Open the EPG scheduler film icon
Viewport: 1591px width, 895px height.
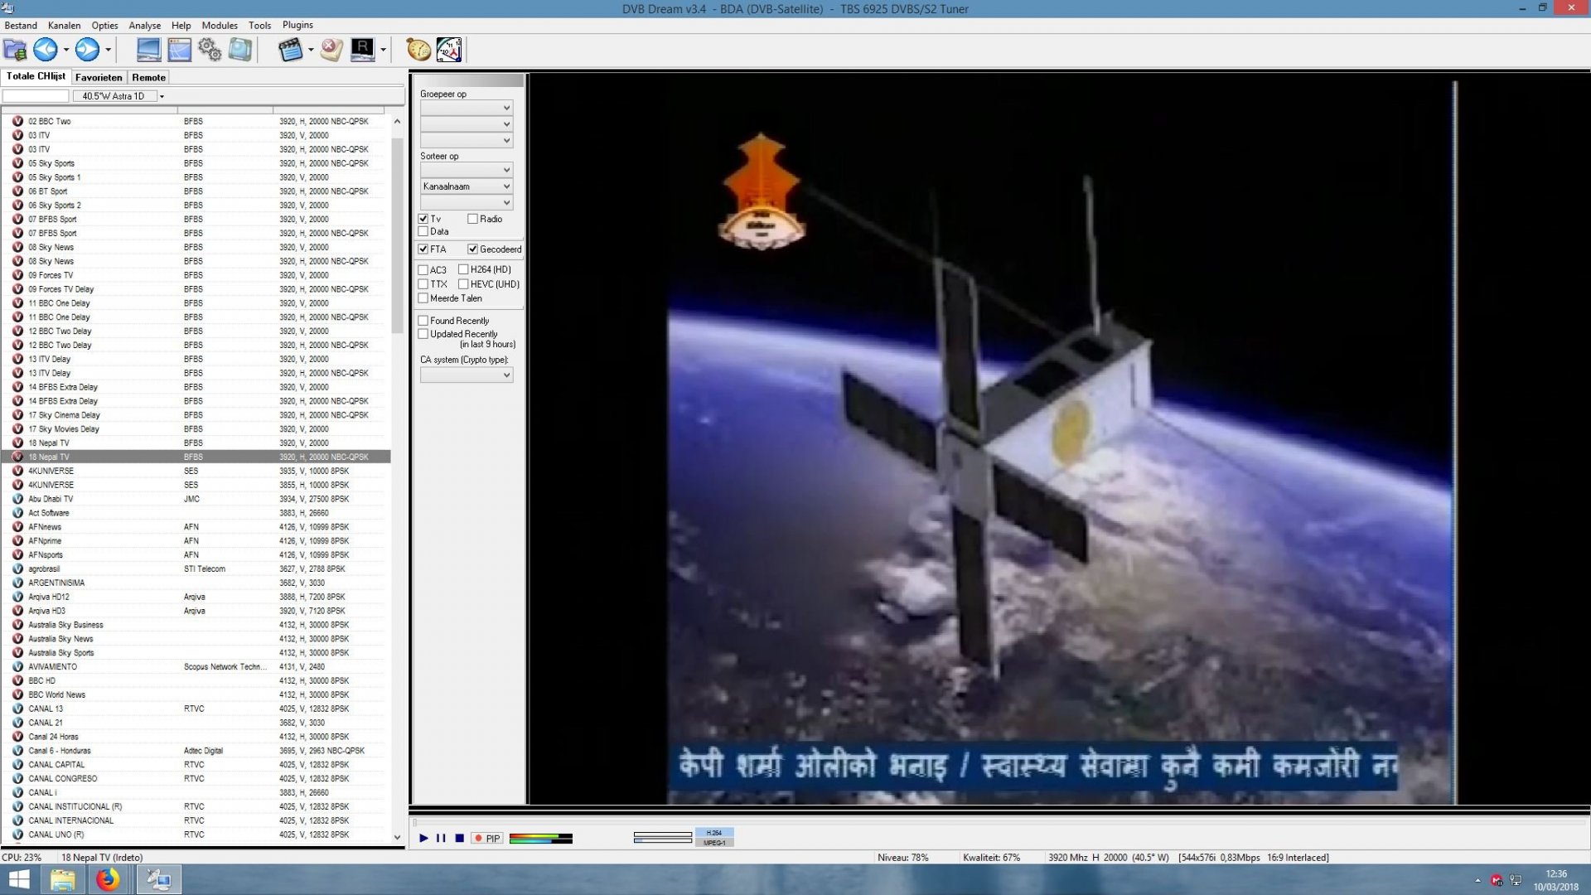tap(292, 50)
